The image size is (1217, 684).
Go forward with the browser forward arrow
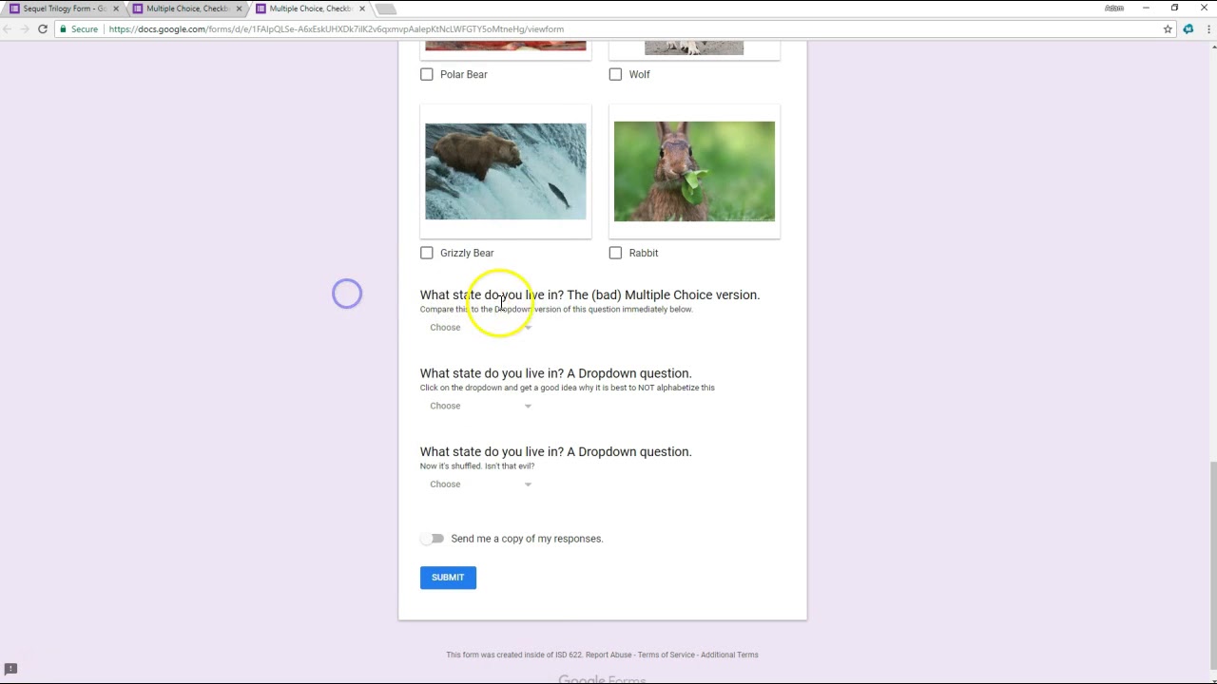(x=26, y=29)
